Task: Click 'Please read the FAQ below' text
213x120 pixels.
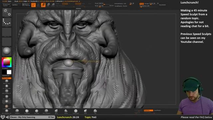Action: [196, 117]
